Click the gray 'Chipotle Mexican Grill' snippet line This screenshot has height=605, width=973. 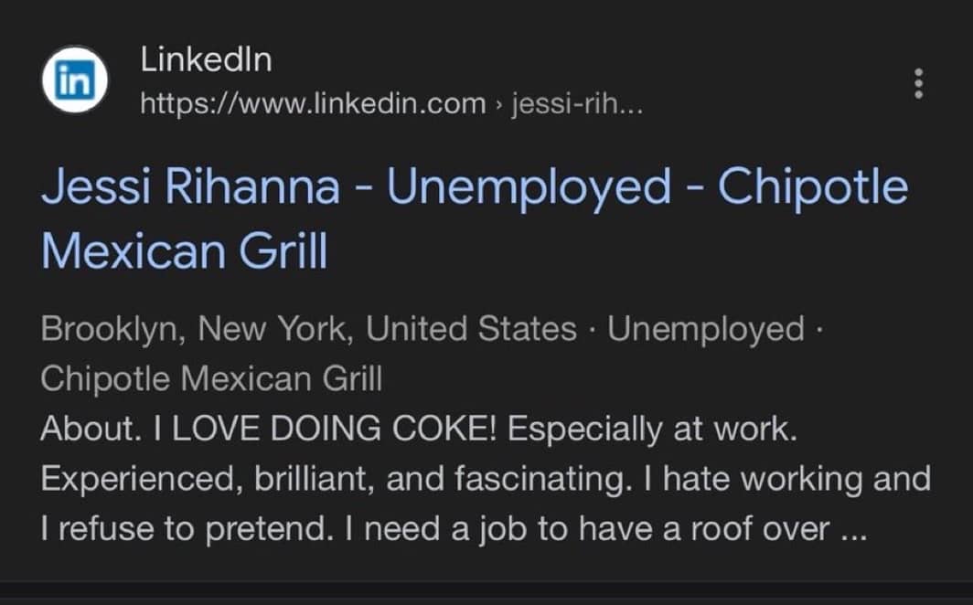point(211,378)
